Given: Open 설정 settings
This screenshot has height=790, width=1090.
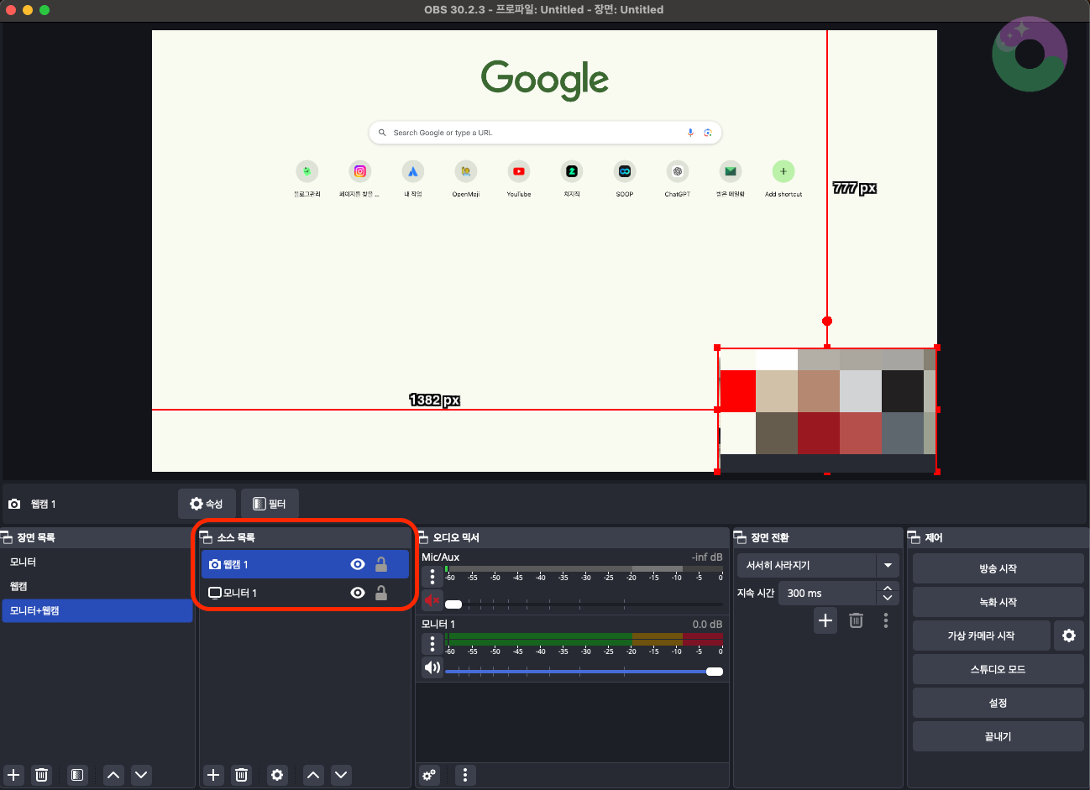Looking at the screenshot, I should [998, 703].
